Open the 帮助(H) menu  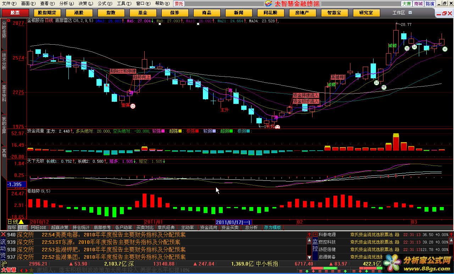coord(162,4)
